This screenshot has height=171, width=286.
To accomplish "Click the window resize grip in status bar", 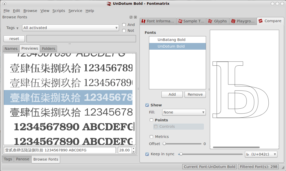I will [283, 167].
